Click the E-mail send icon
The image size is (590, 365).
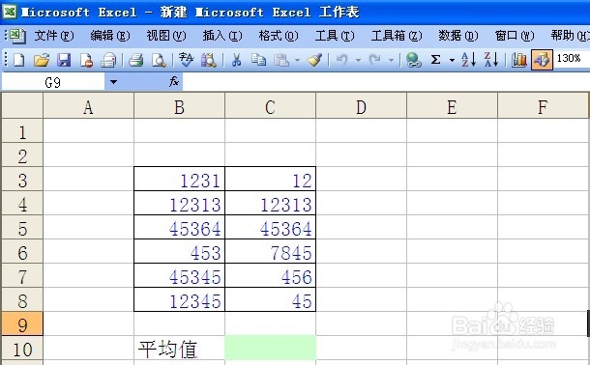point(109,60)
